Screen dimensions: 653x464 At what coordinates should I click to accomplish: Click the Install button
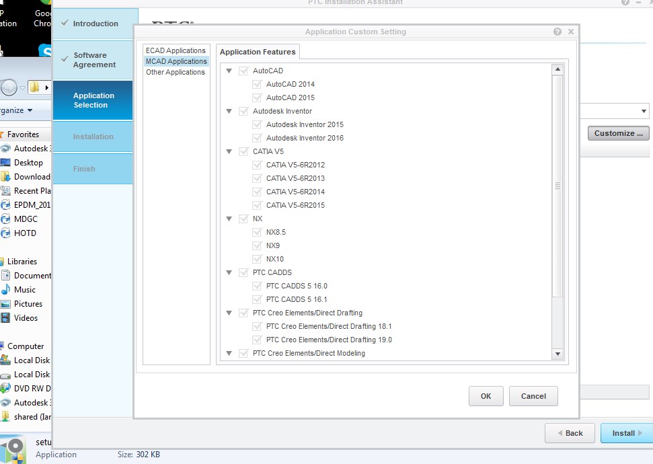pyautogui.click(x=627, y=433)
